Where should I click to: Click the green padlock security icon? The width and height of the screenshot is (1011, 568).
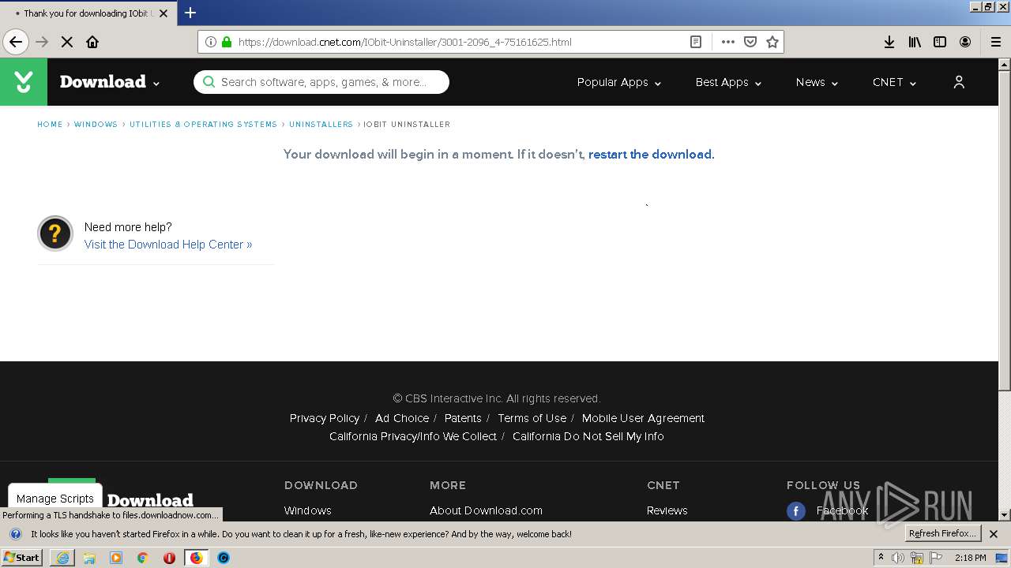tap(227, 42)
